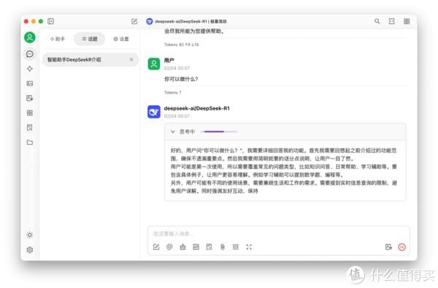Image resolution: width=438 pixels, height=288 pixels.
Task: Click the deepseek-ai/DeepSeek-R1 message sender name
Action: pyautogui.click(x=197, y=108)
